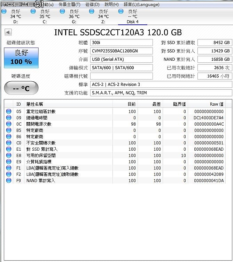233x262 pixels.
Task: Select the 關閉電源次數 attribute row
Action: (x=115, y=124)
